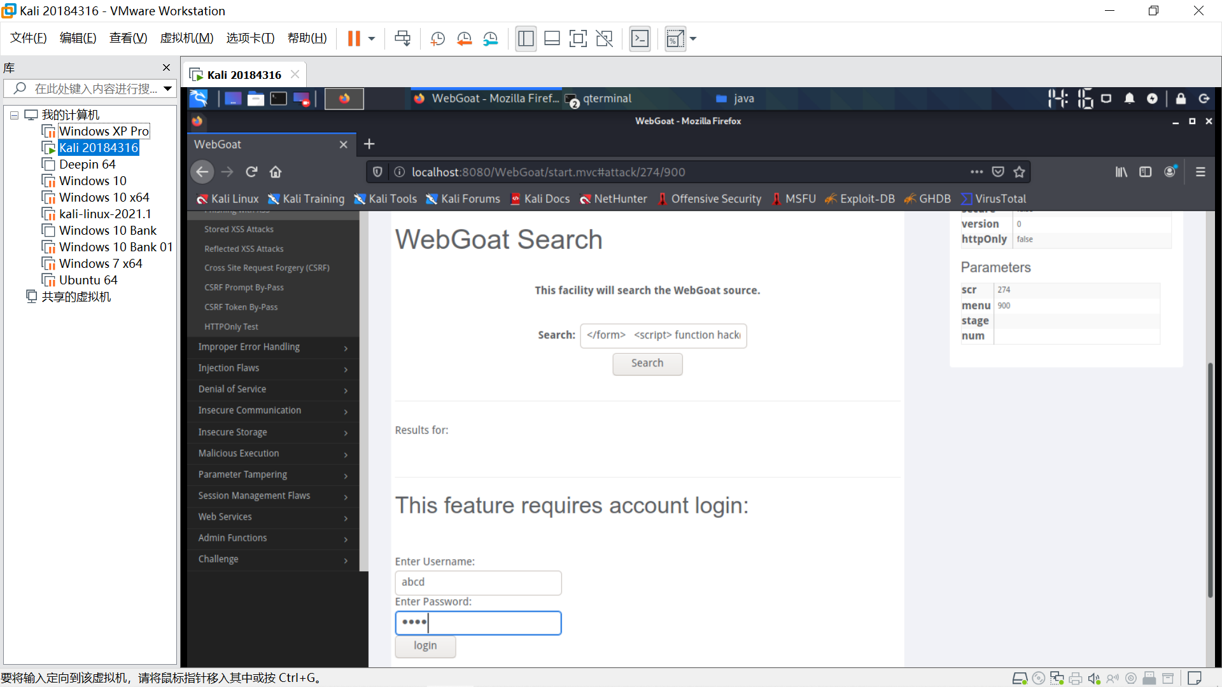1222x687 pixels.
Task: Click the VMware take snapshot icon
Action: 438,39
